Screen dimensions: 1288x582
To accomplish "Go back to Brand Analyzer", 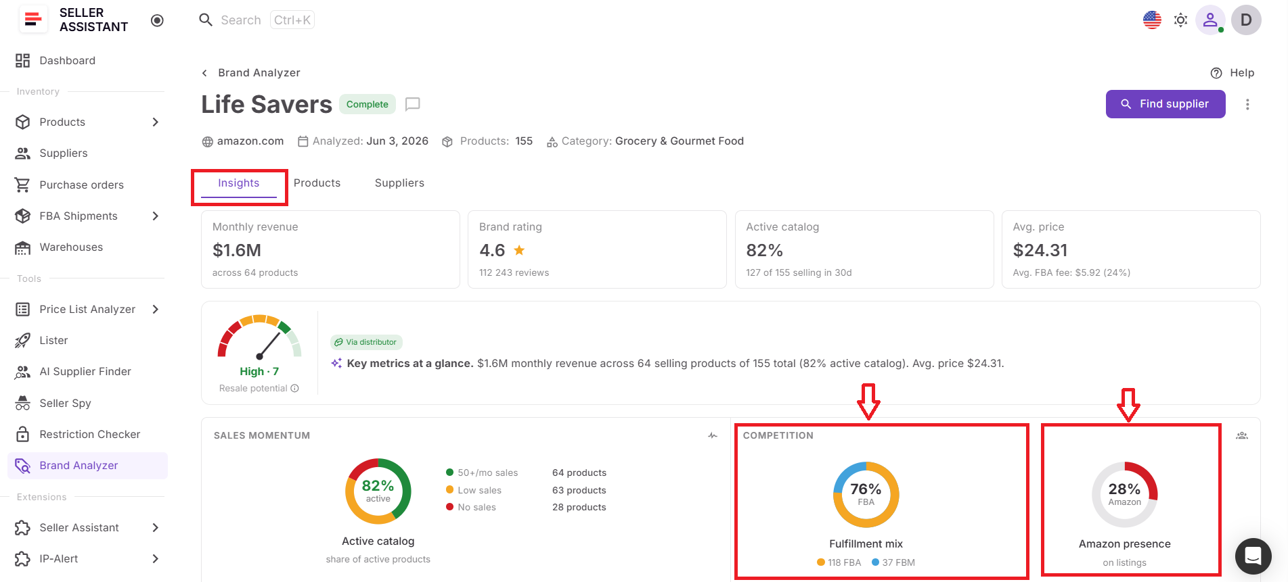I will point(251,73).
